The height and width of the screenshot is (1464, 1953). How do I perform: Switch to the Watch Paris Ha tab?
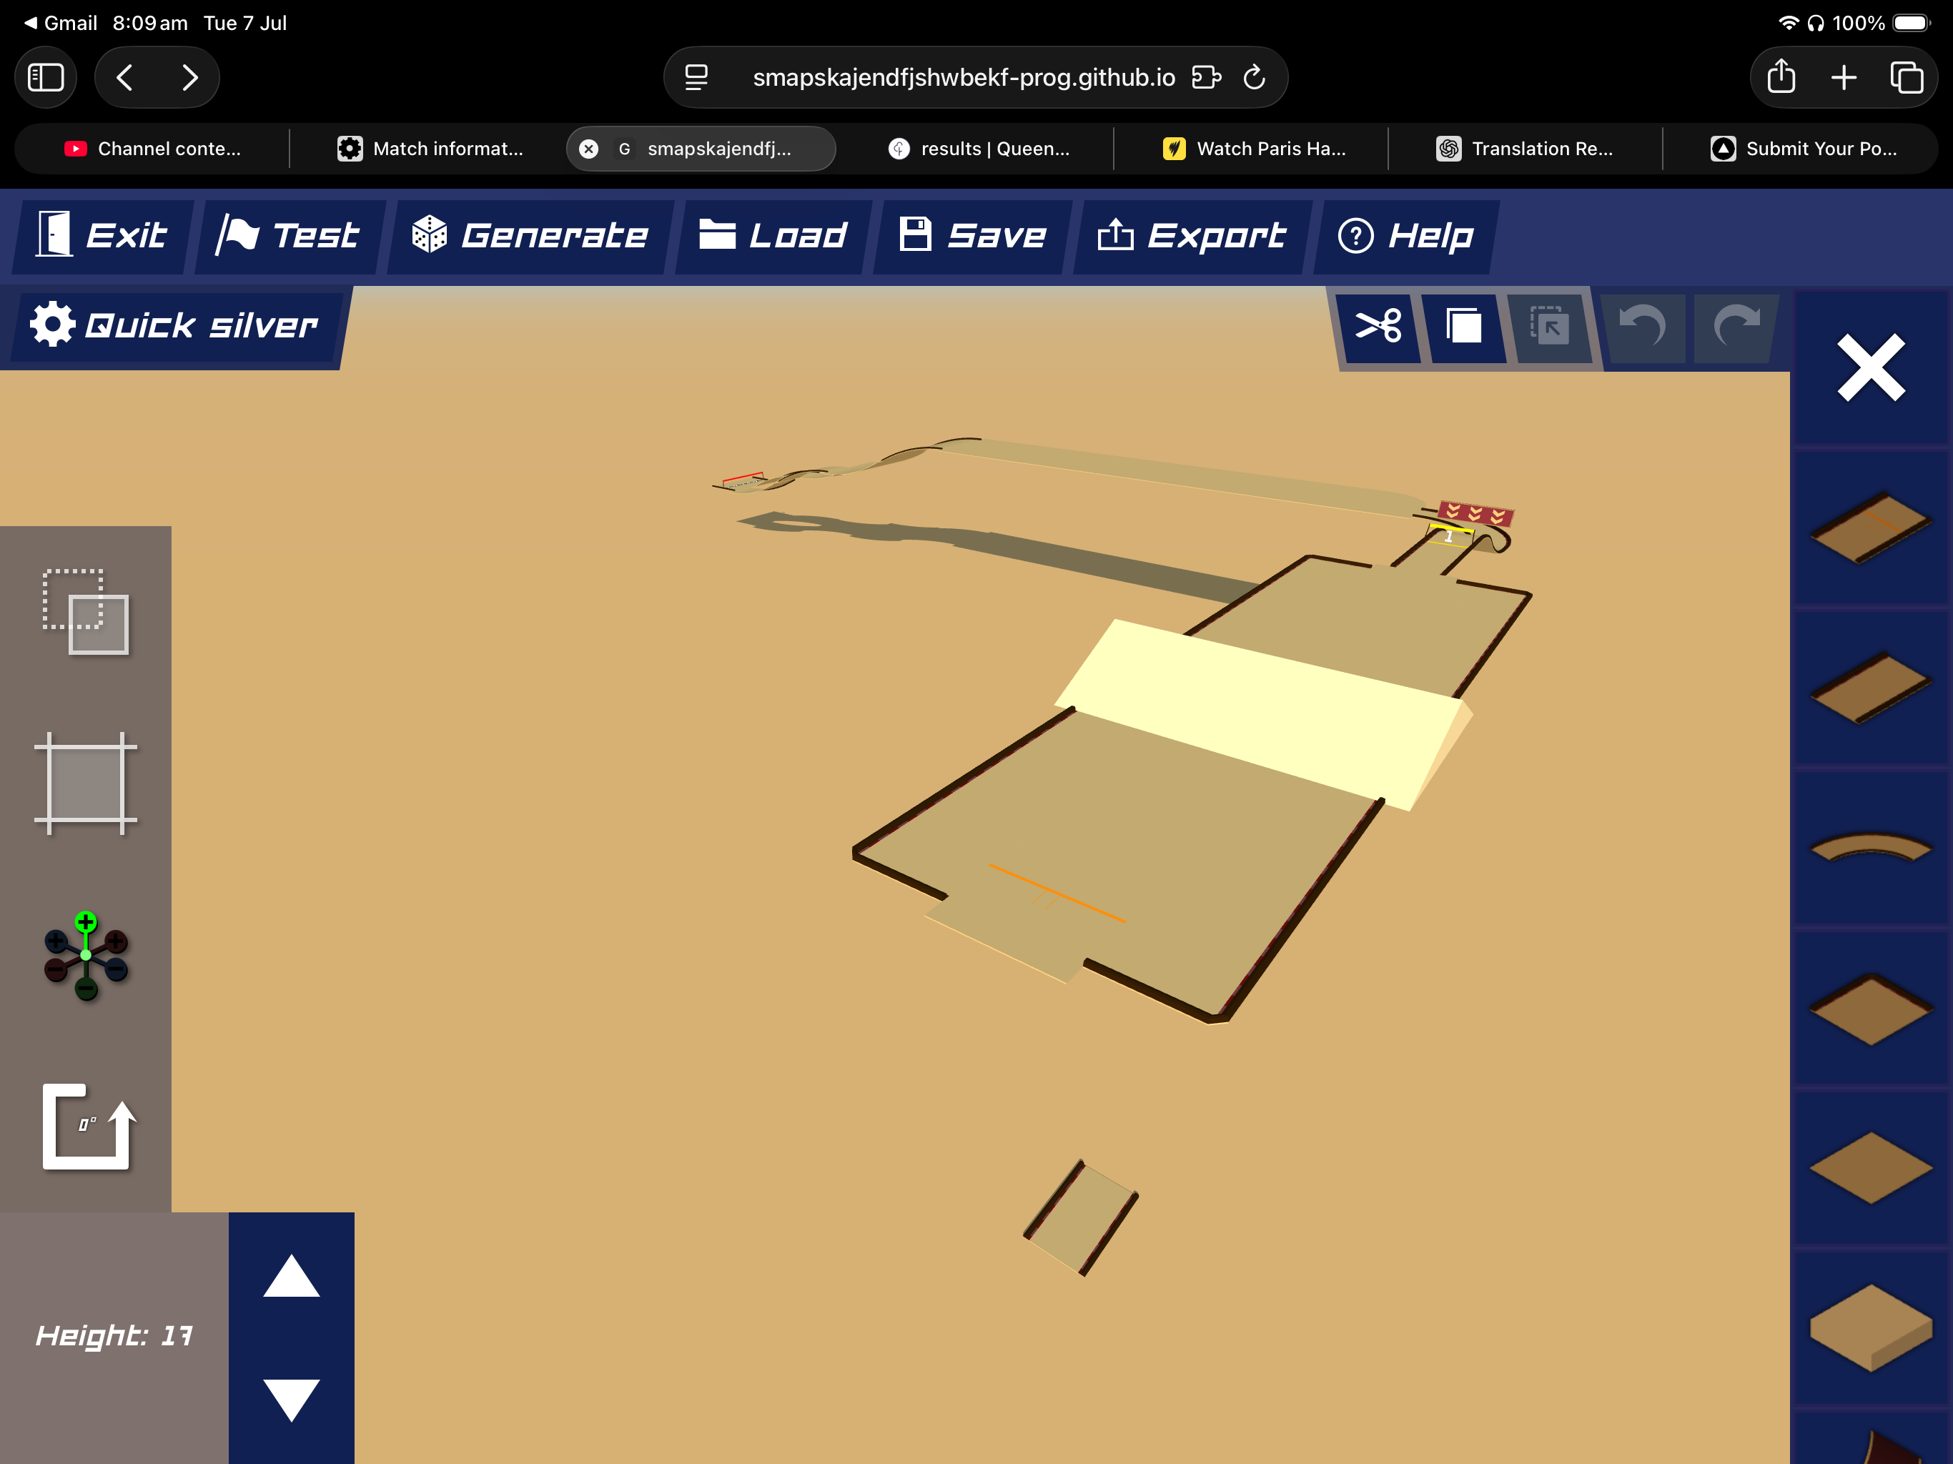[1254, 149]
